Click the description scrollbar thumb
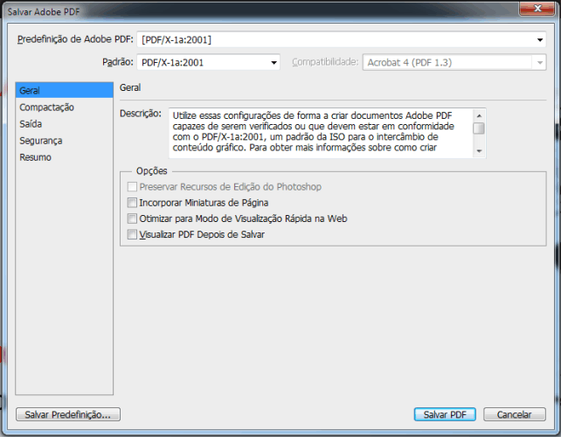Image resolution: width=561 pixels, height=437 pixels. tap(479, 128)
